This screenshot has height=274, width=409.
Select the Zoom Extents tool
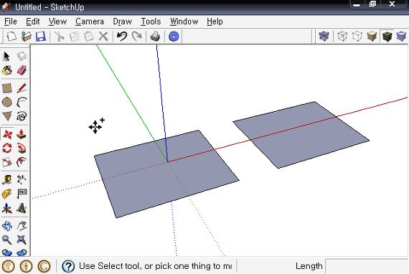click(x=22, y=240)
